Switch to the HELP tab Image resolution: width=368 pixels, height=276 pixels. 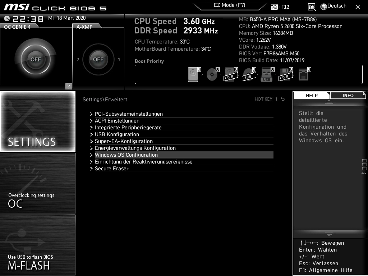pos(312,95)
